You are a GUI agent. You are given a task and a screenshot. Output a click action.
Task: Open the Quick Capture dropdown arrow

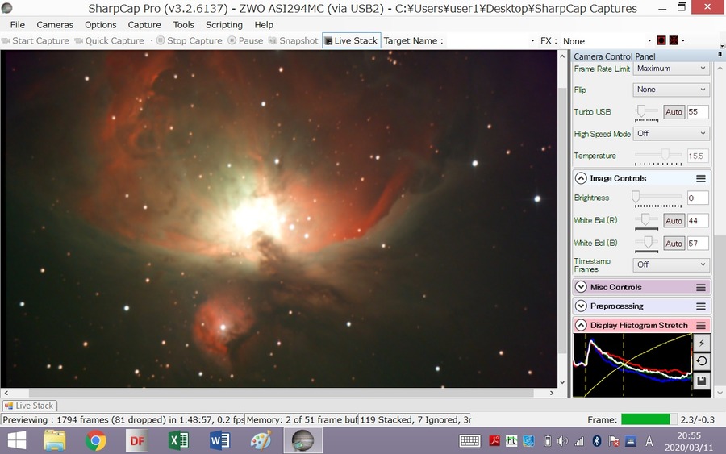pos(151,41)
